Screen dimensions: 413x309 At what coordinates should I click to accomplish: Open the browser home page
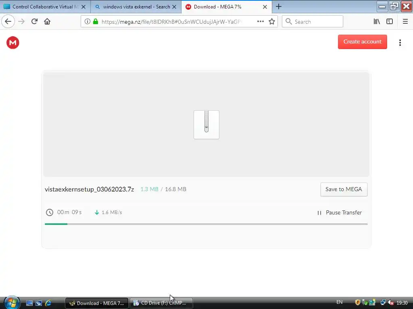47,21
